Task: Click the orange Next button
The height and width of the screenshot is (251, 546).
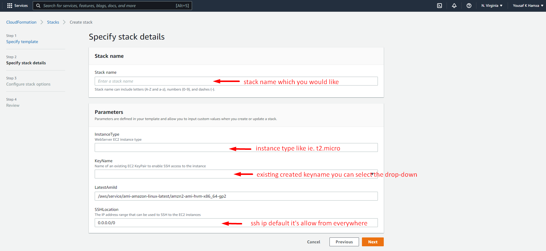Action: [373, 242]
